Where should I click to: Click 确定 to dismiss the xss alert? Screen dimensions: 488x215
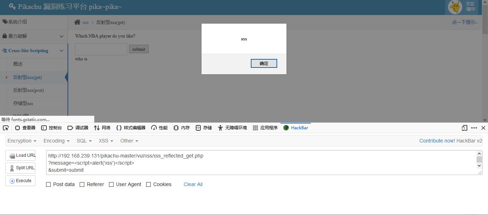pyautogui.click(x=264, y=64)
